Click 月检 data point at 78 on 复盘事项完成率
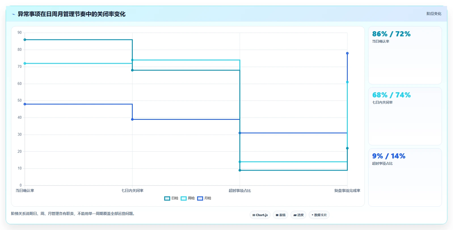This screenshot has width=453, height=230. pyautogui.click(x=347, y=53)
